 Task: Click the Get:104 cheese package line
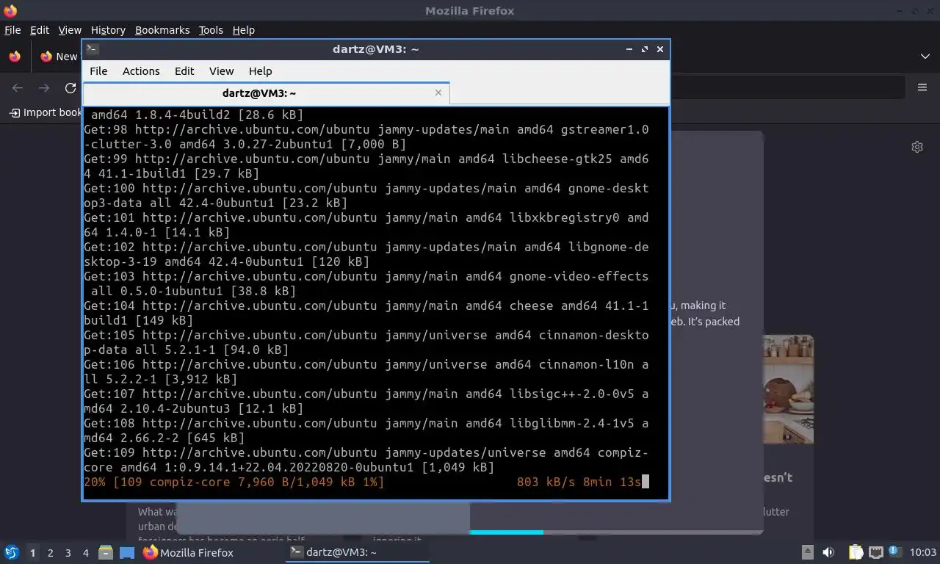coord(366,313)
